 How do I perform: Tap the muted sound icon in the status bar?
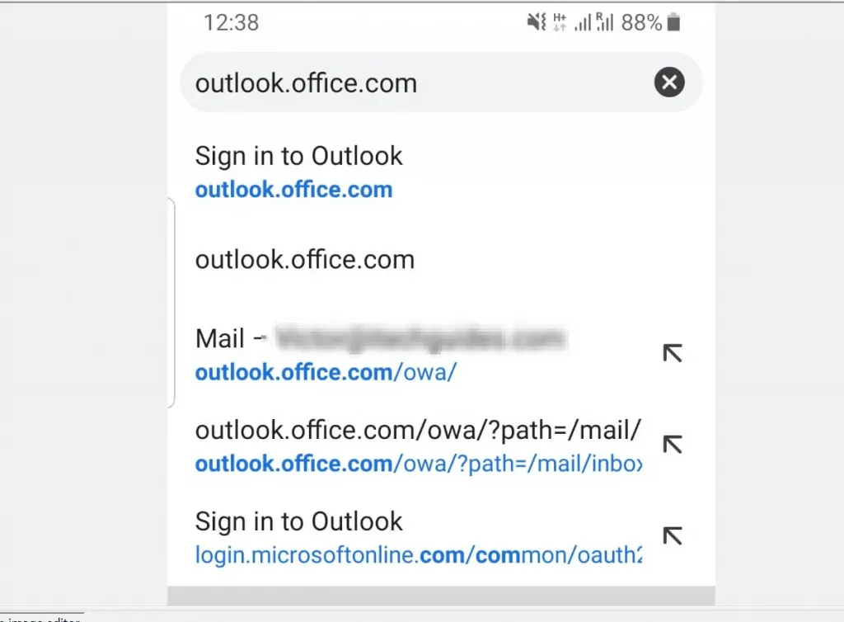(537, 23)
